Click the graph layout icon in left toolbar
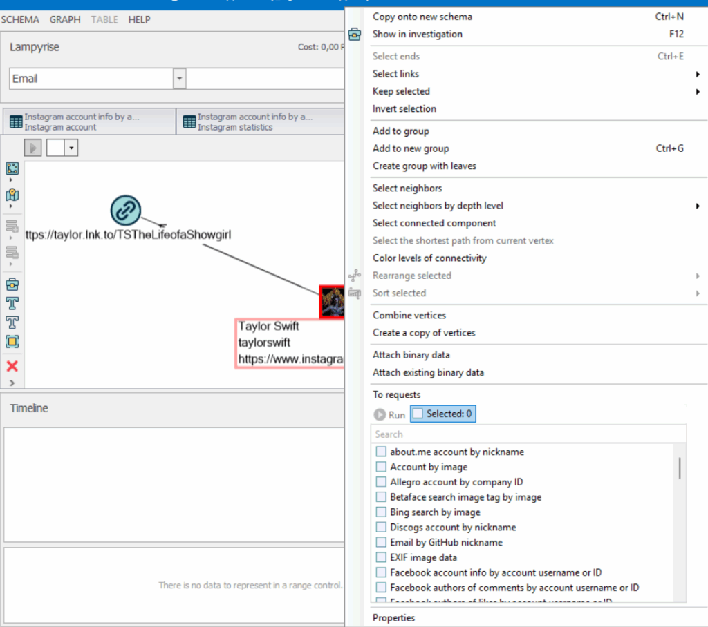The width and height of the screenshot is (708, 627). (12, 168)
